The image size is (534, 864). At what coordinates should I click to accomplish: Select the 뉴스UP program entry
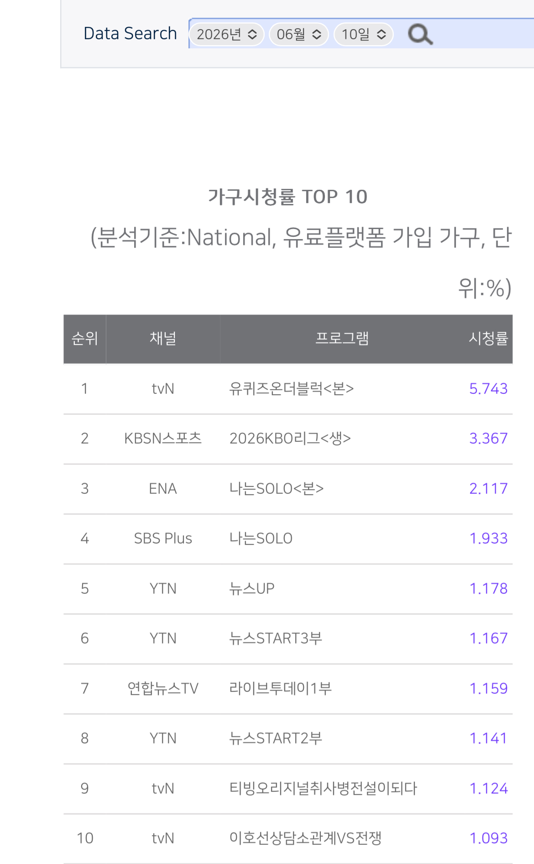coord(252,589)
